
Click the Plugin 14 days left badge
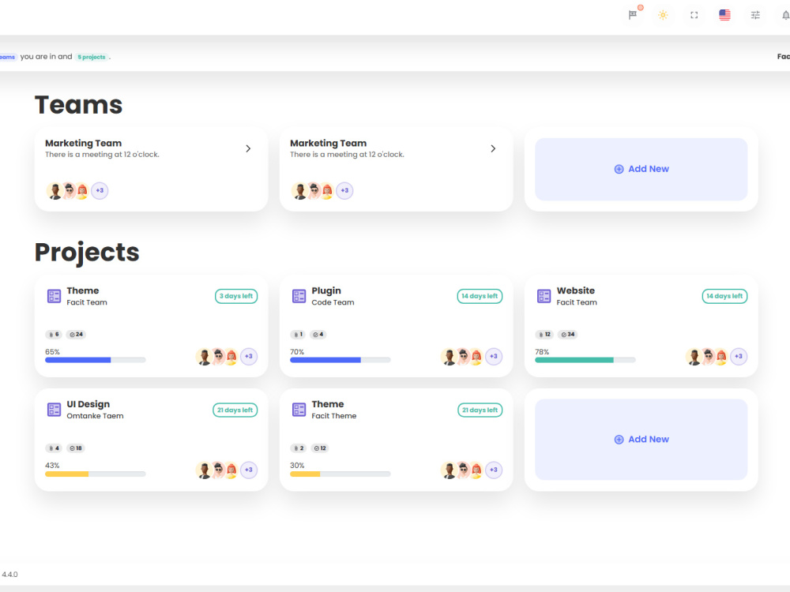tap(480, 296)
